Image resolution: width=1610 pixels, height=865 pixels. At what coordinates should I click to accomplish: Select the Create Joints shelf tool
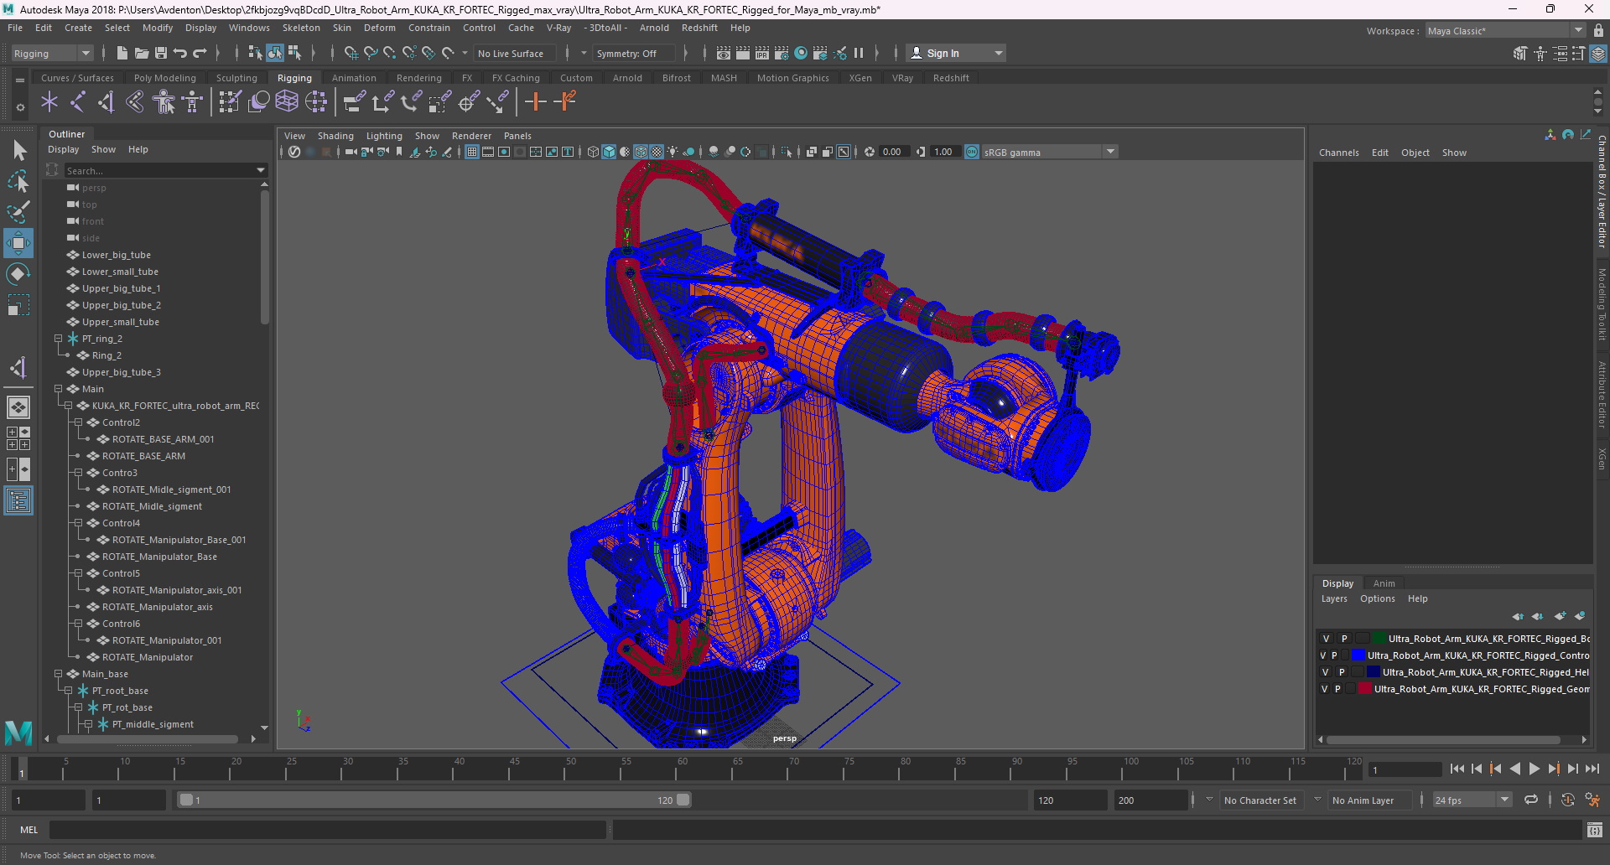(x=78, y=102)
